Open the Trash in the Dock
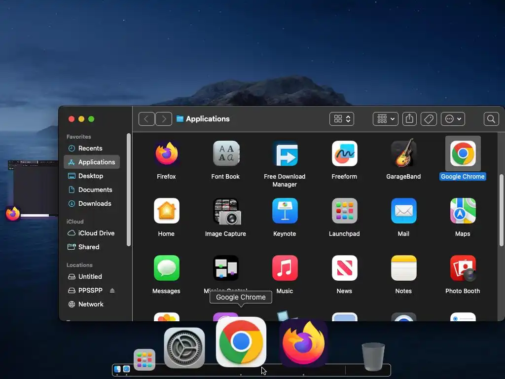This screenshot has height=379, width=505. pyautogui.click(x=373, y=357)
